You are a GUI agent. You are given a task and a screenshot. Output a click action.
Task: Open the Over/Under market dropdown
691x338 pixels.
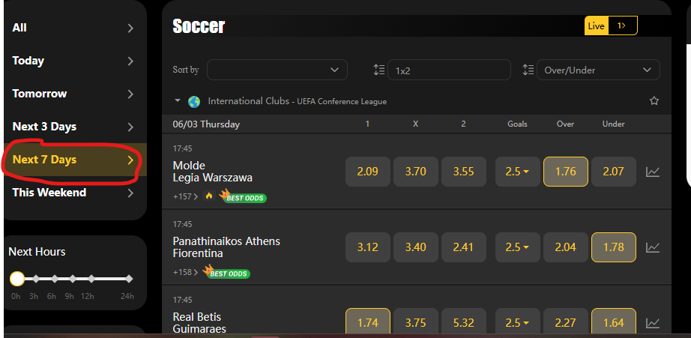(598, 70)
